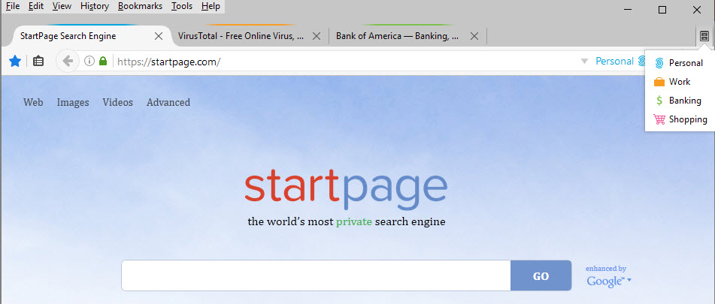
Task: Open the Bookmarks menu
Action: [x=140, y=6]
